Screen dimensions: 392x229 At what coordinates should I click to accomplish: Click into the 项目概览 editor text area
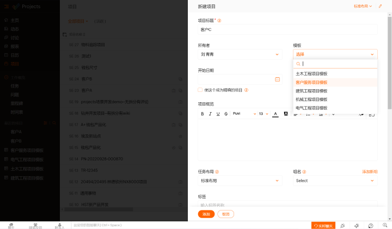(x=288, y=140)
